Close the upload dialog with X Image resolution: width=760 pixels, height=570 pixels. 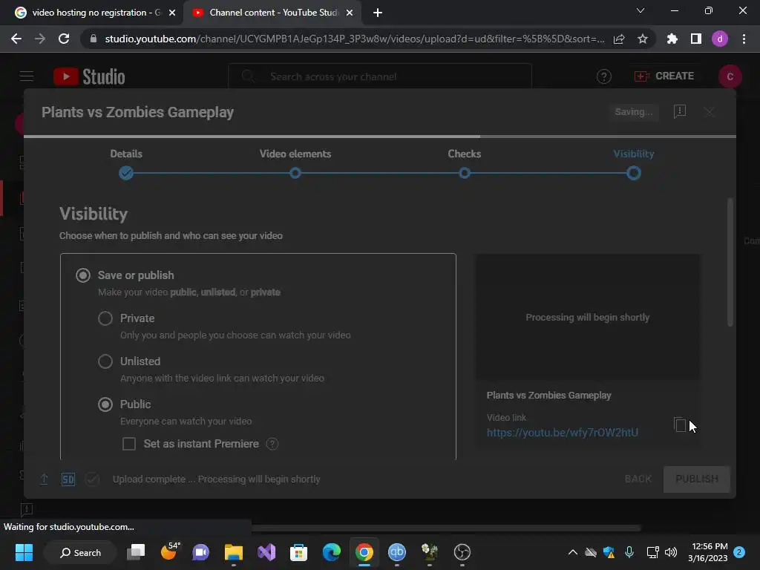[709, 112]
